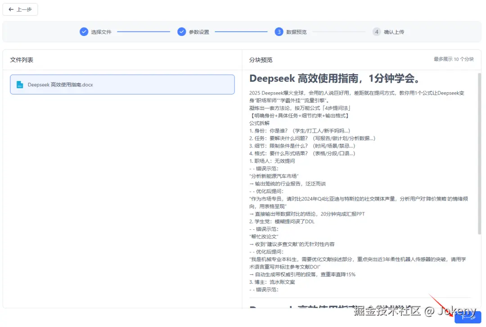486x327 pixels.
Task: Click the line 3. 博主：流水账文案
Action: point(272,282)
